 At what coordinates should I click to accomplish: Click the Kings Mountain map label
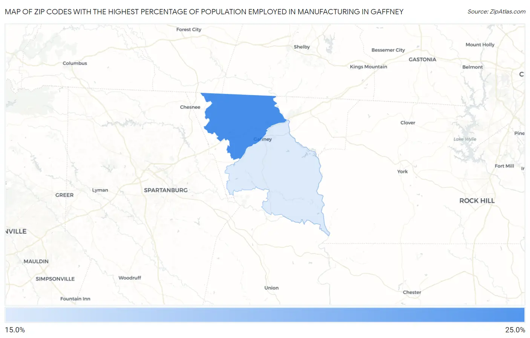[x=368, y=67]
